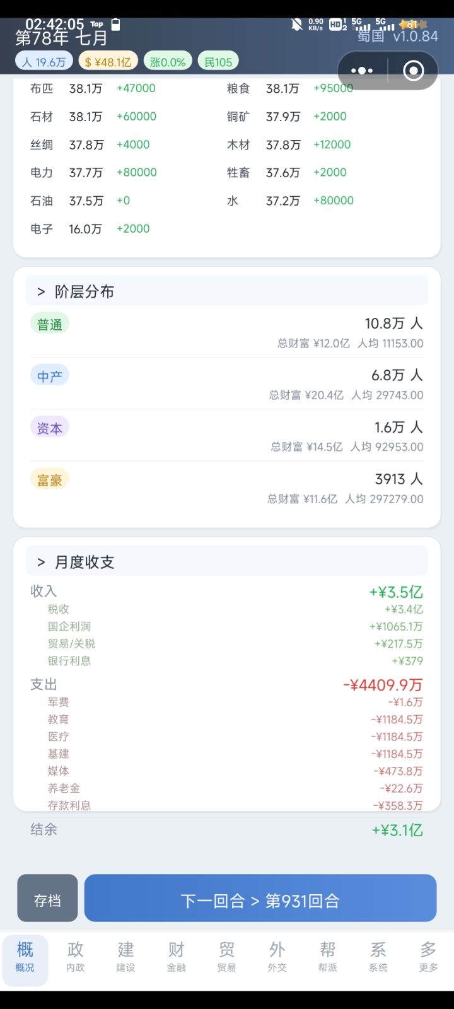Screen dimensions: 454x1009
Task: Open the 外交 diplomacy tab
Action: (x=277, y=956)
